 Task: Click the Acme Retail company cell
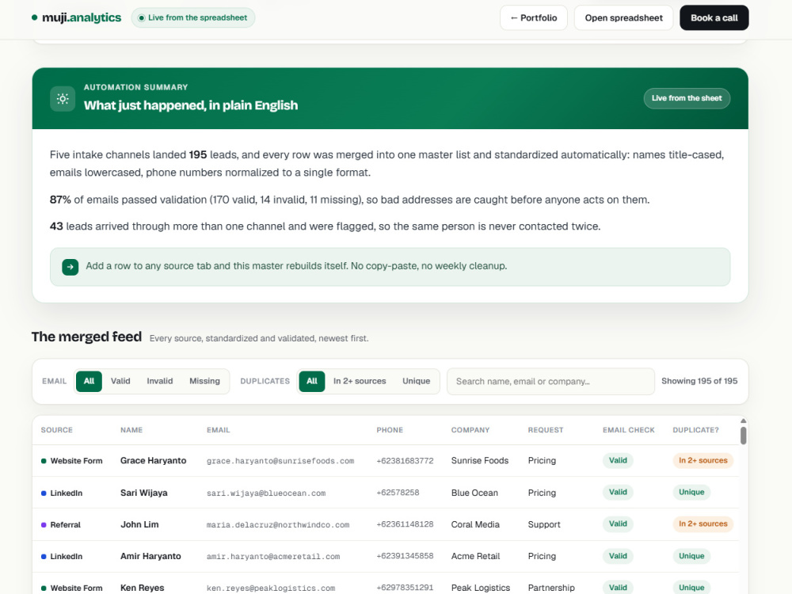475,556
